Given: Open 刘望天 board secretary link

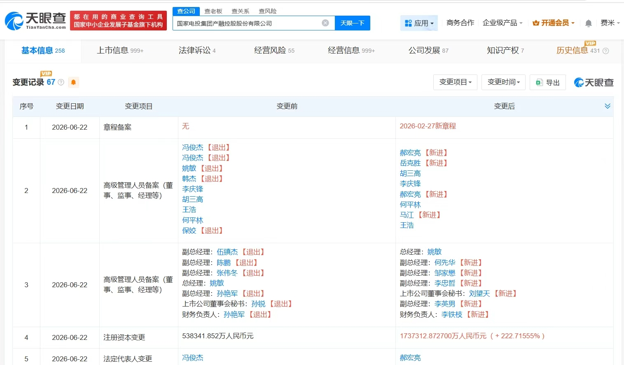Looking at the screenshot, I should click(x=479, y=293).
